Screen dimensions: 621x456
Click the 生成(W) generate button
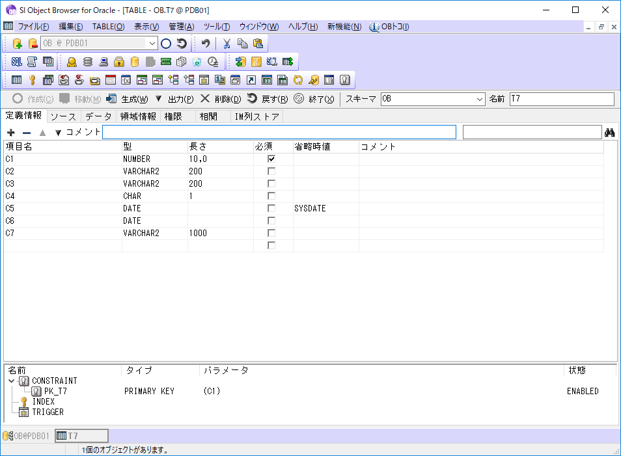tap(127, 99)
